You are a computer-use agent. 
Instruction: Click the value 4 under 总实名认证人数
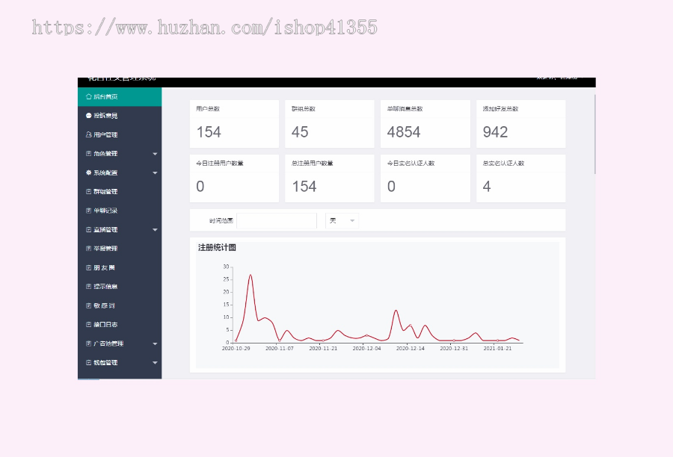pos(487,187)
